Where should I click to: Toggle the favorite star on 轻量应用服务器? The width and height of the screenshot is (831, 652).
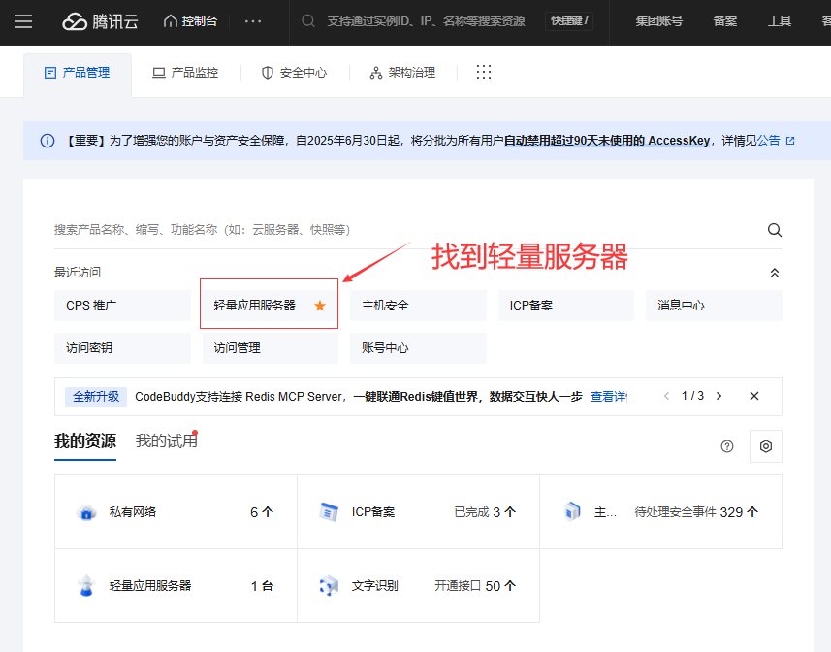point(320,306)
